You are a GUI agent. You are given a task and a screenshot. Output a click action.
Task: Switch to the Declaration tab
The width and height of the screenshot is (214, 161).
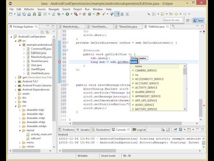click(x=101, y=130)
